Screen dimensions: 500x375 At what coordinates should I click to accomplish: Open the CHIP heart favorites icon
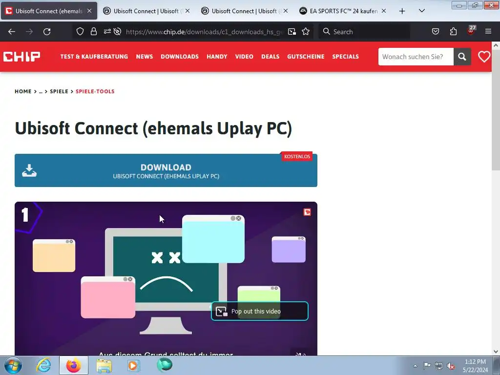pyautogui.click(x=484, y=57)
